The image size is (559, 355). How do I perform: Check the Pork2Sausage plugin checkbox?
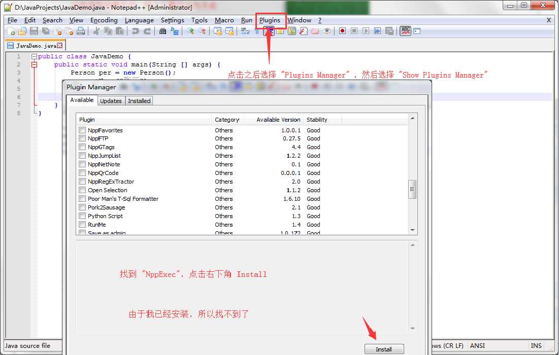[x=82, y=207]
